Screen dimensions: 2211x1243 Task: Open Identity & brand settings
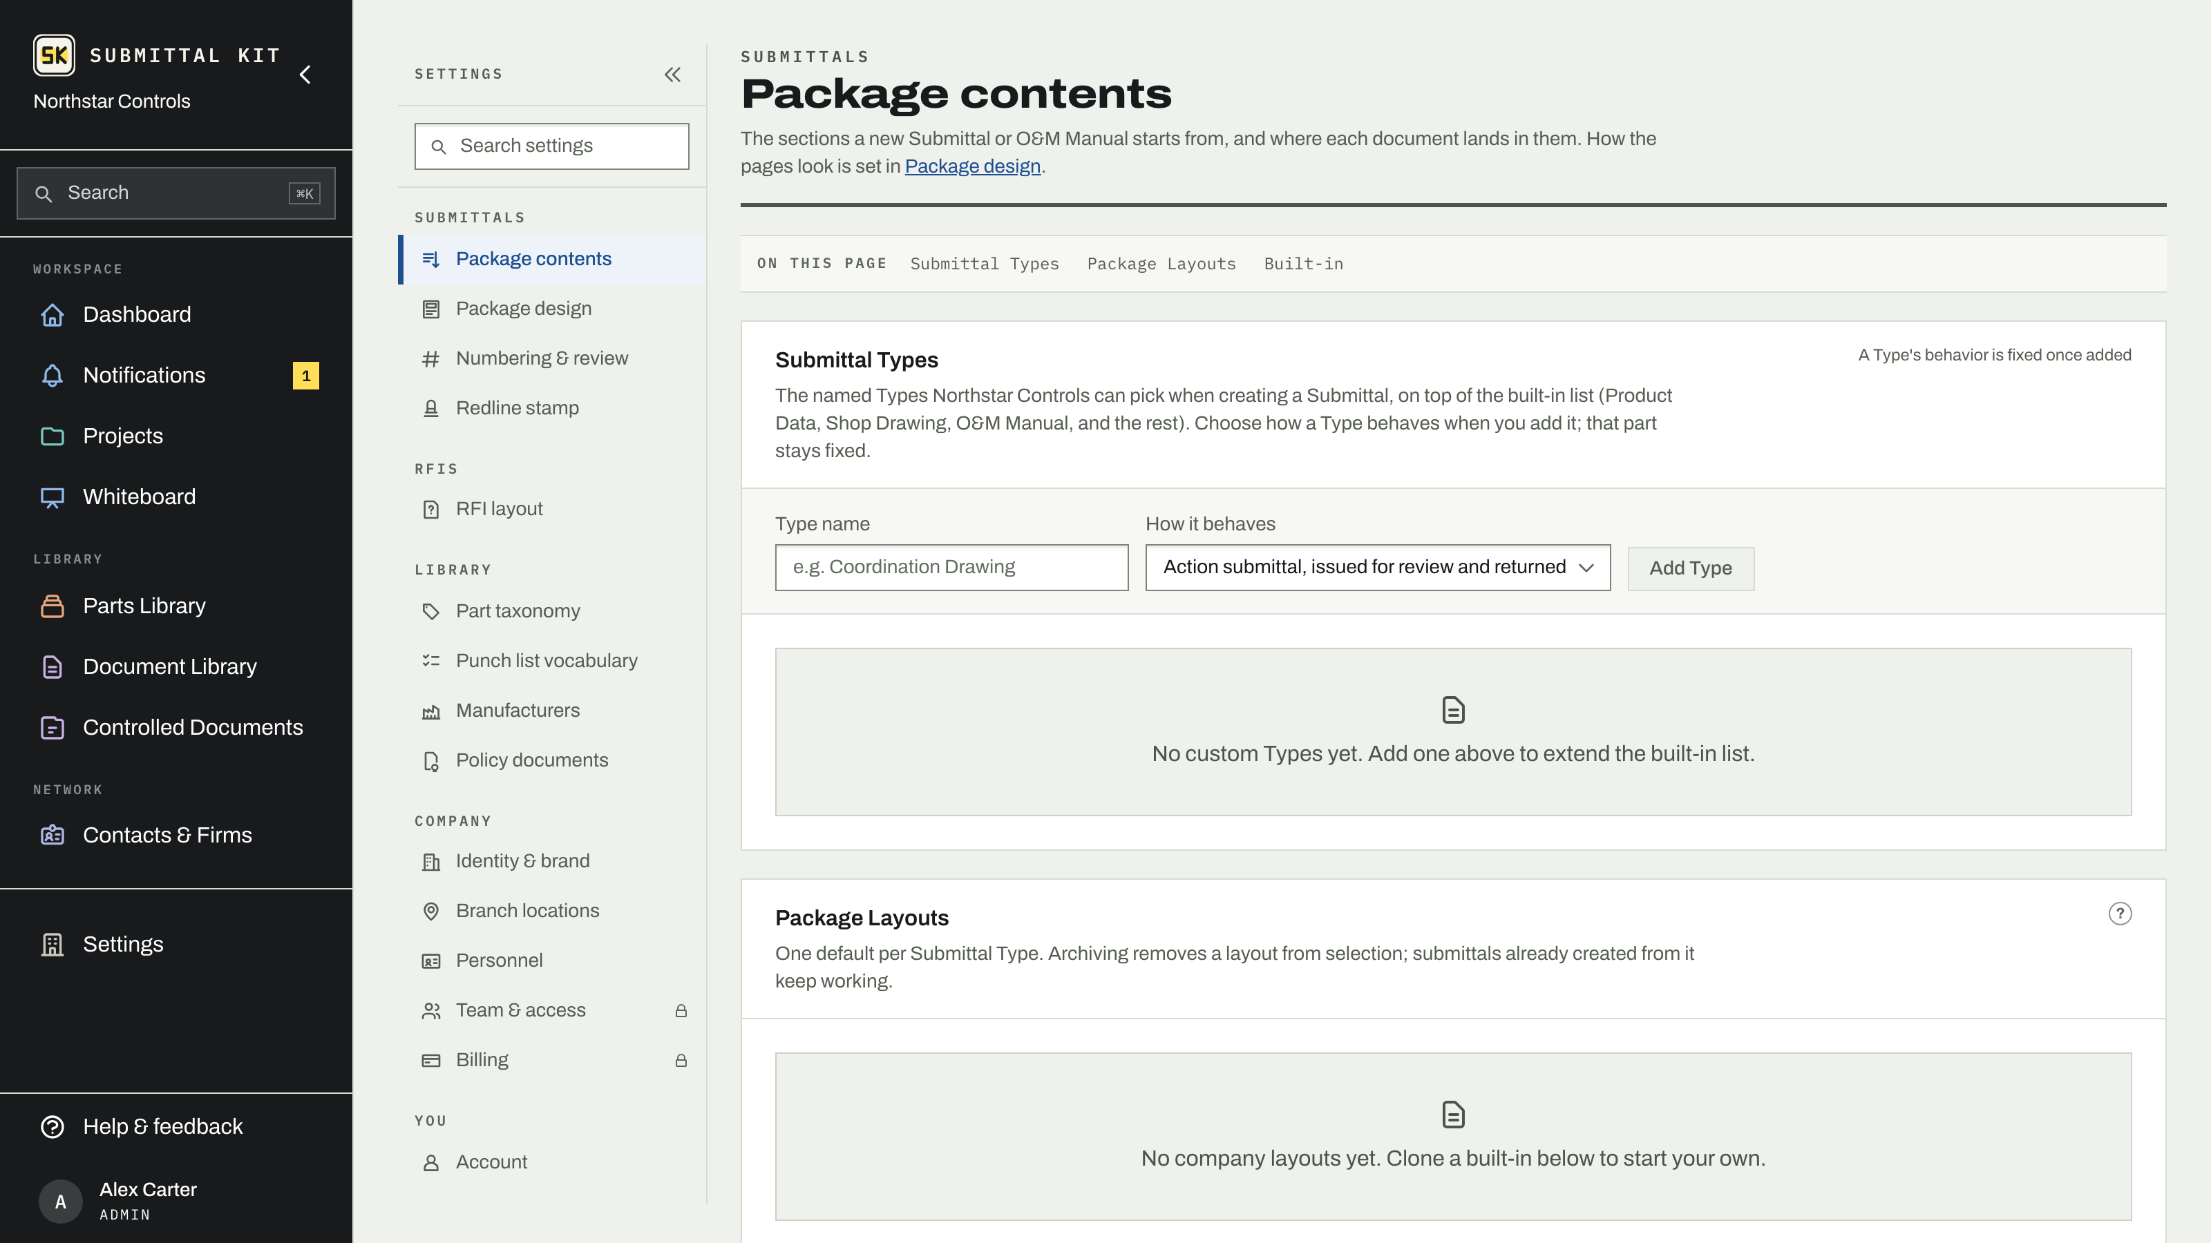point(552,861)
